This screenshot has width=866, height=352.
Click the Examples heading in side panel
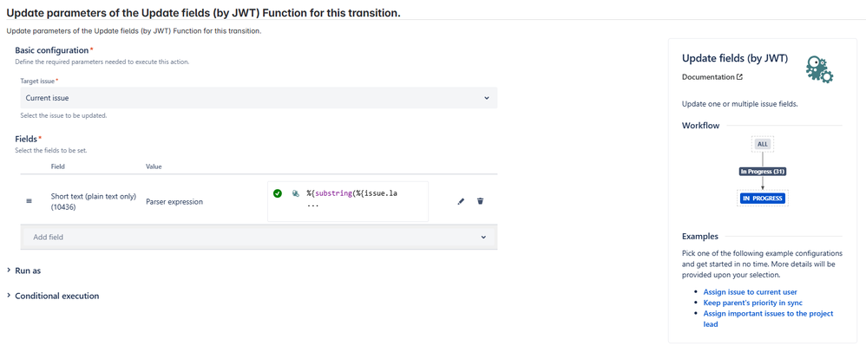click(700, 237)
